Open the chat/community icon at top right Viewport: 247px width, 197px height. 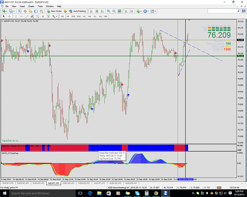tap(244, 11)
